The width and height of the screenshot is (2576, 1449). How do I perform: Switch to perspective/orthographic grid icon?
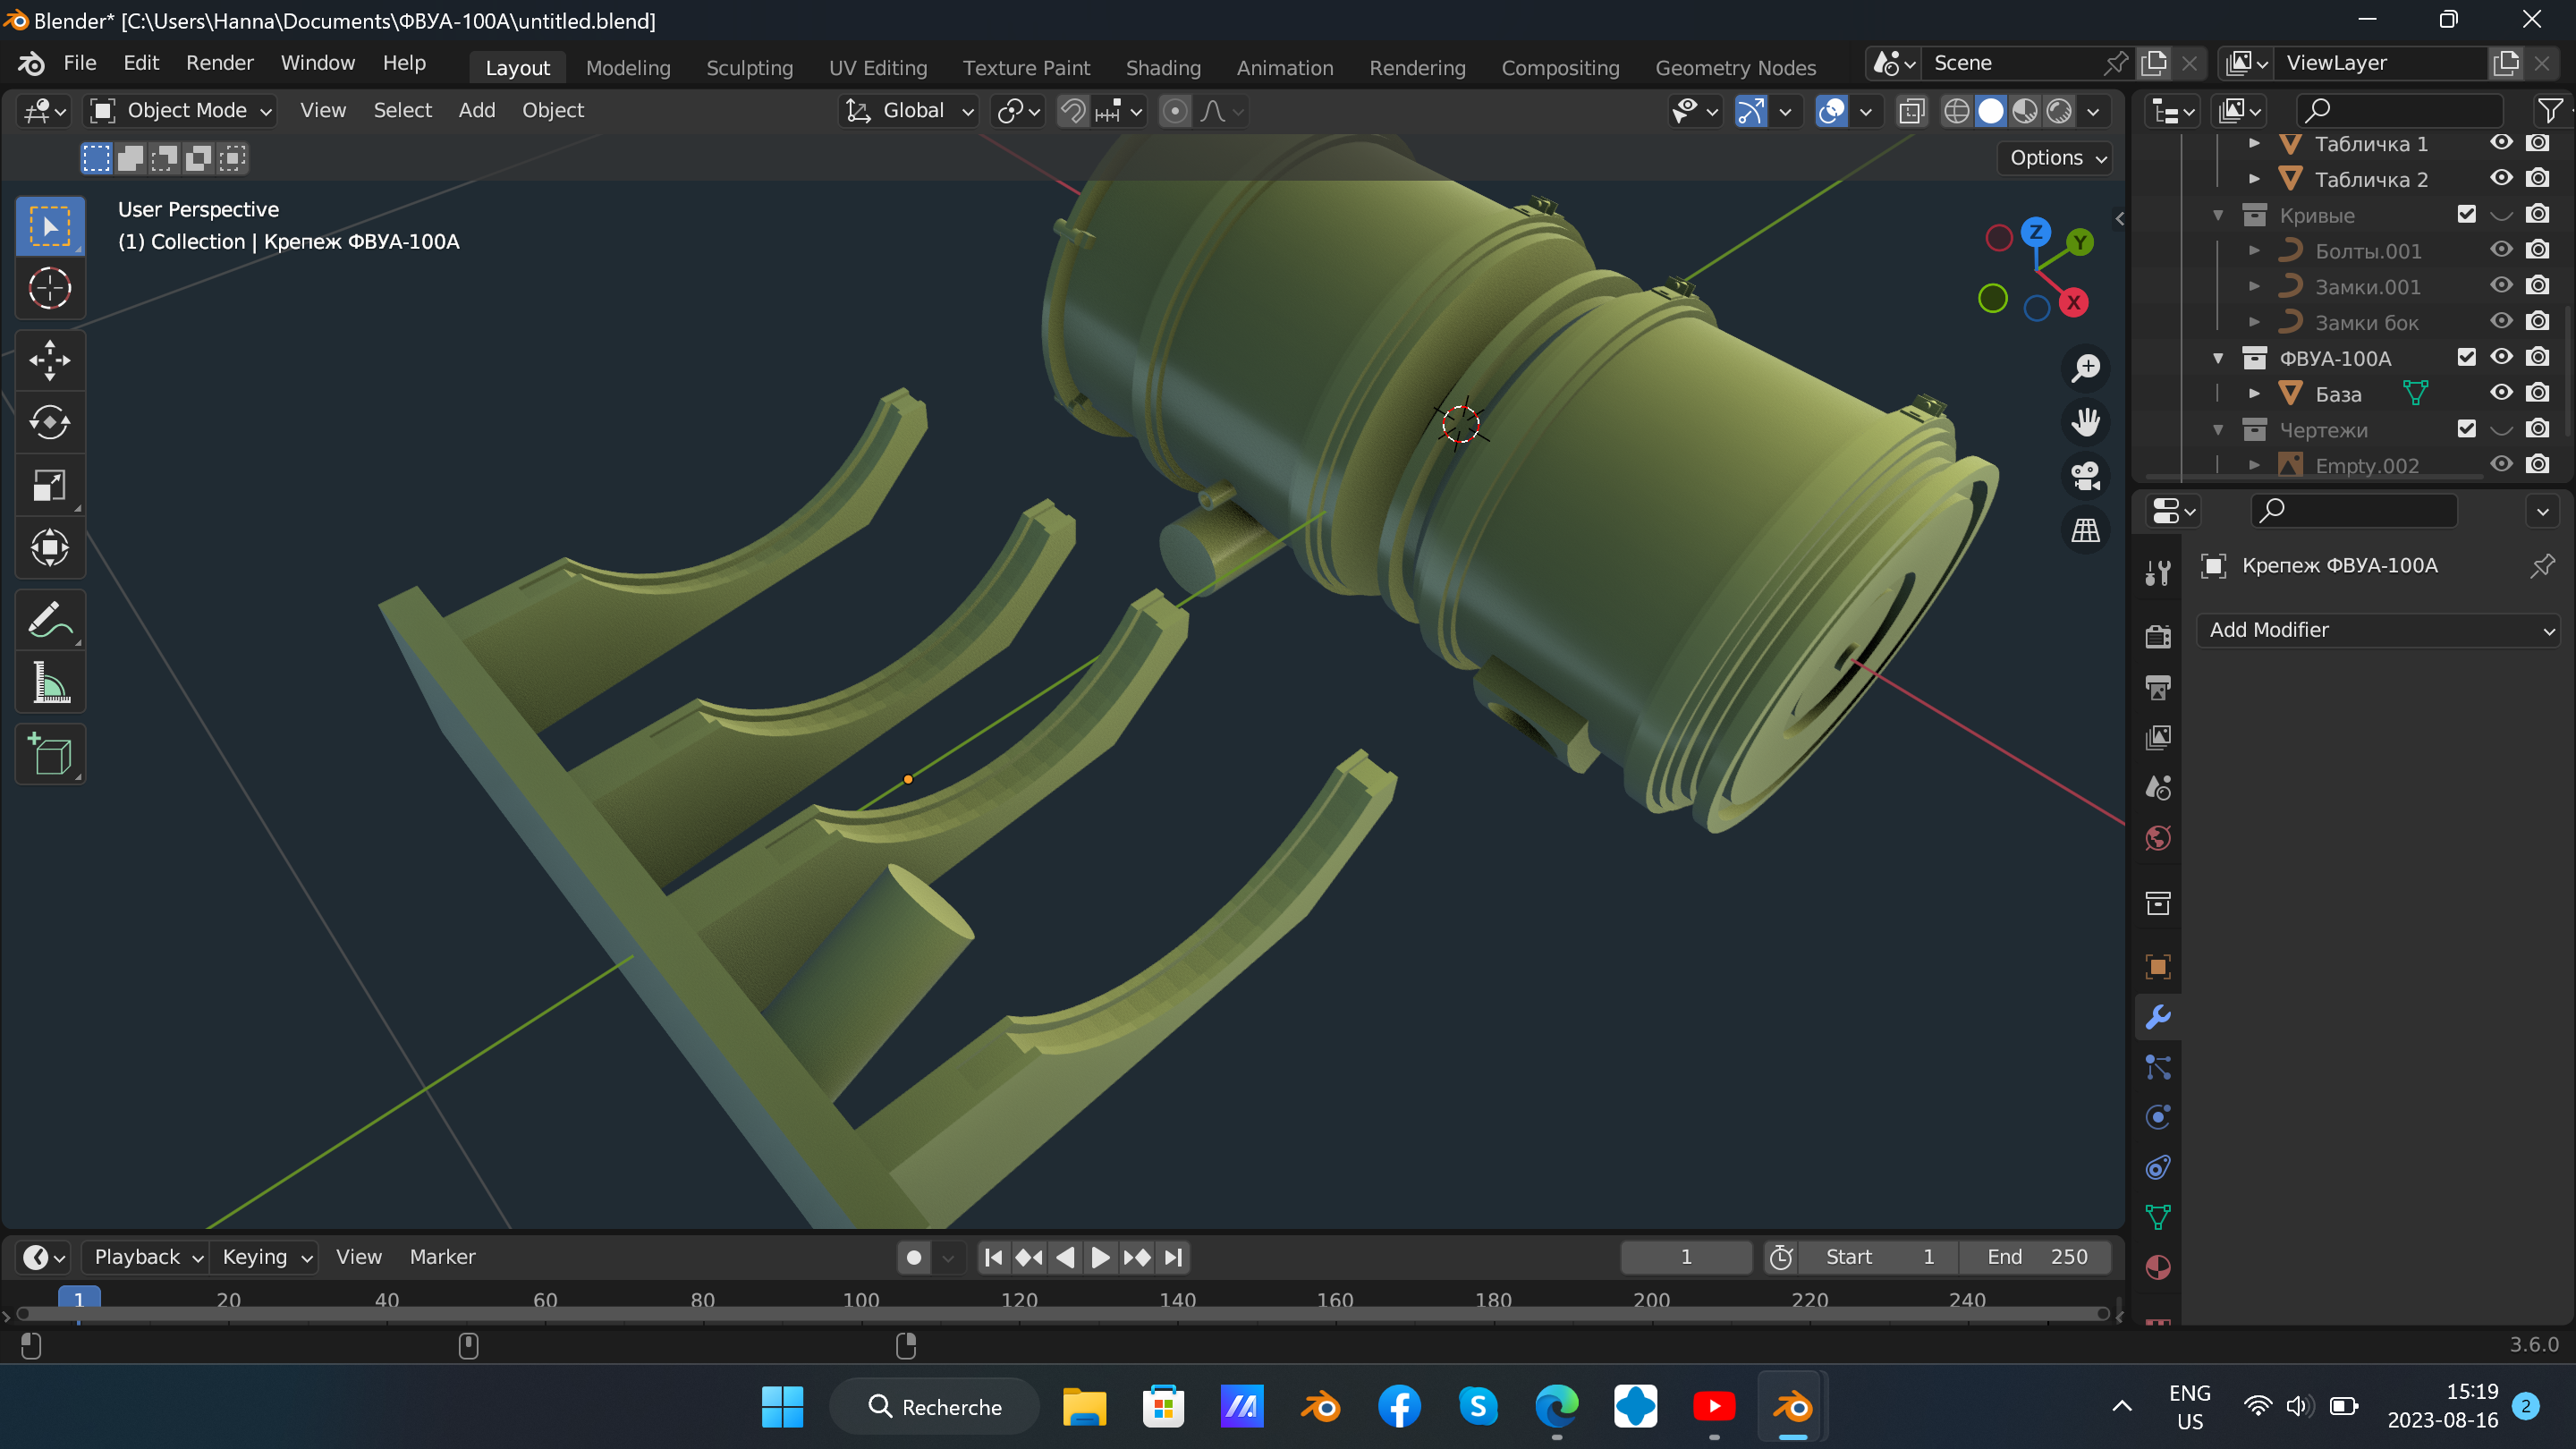[x=2086, y=530]
